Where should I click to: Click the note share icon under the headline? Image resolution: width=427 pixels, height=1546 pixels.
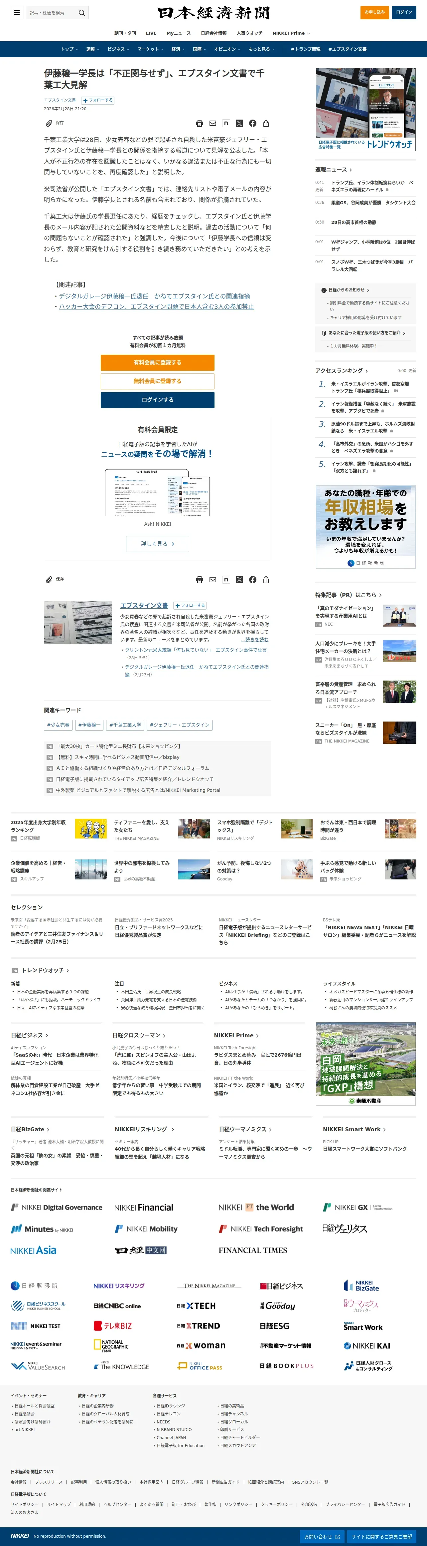click(226, 123)
